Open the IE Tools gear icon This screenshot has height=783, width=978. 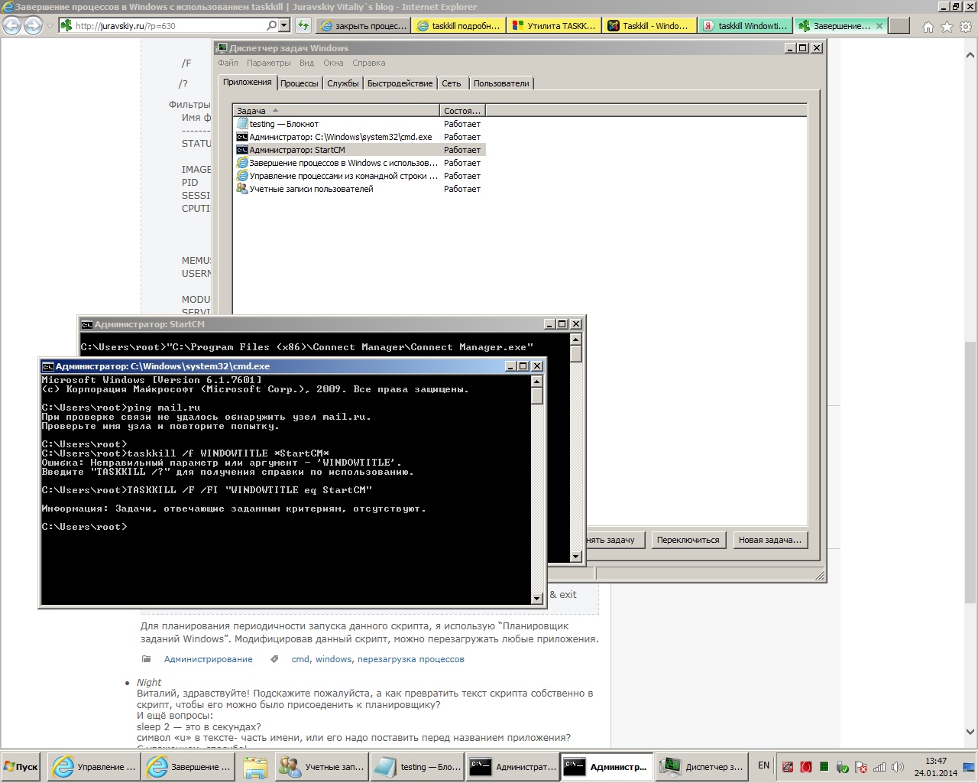(x=964, y=27)
